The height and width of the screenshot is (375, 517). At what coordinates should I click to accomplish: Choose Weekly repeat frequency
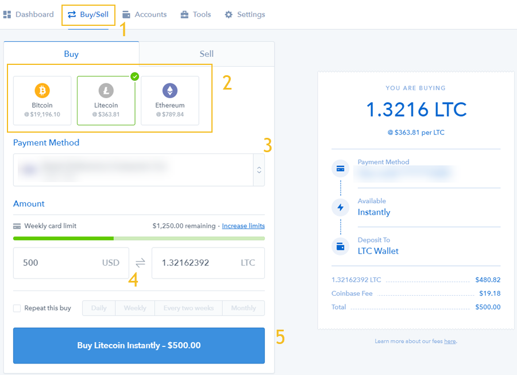(x=135, y=308)
